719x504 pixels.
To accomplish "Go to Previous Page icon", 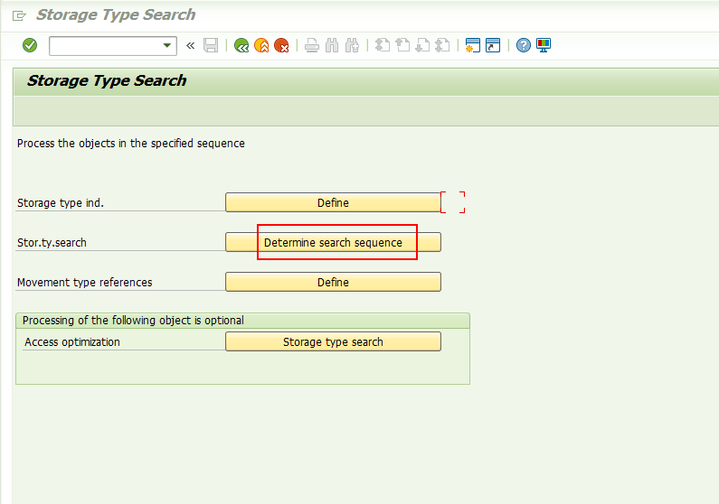I will pos(402,45).
